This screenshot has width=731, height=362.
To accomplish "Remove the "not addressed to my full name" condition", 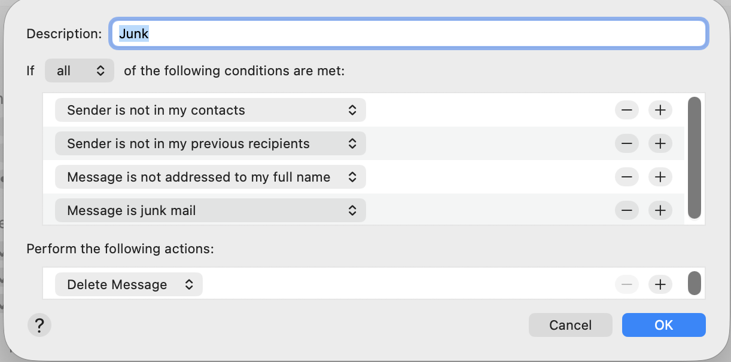I will pos(626,177).
